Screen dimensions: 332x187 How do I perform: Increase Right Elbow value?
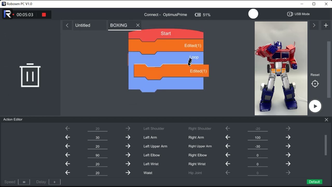pyautogui.click(x=288, y=155)
